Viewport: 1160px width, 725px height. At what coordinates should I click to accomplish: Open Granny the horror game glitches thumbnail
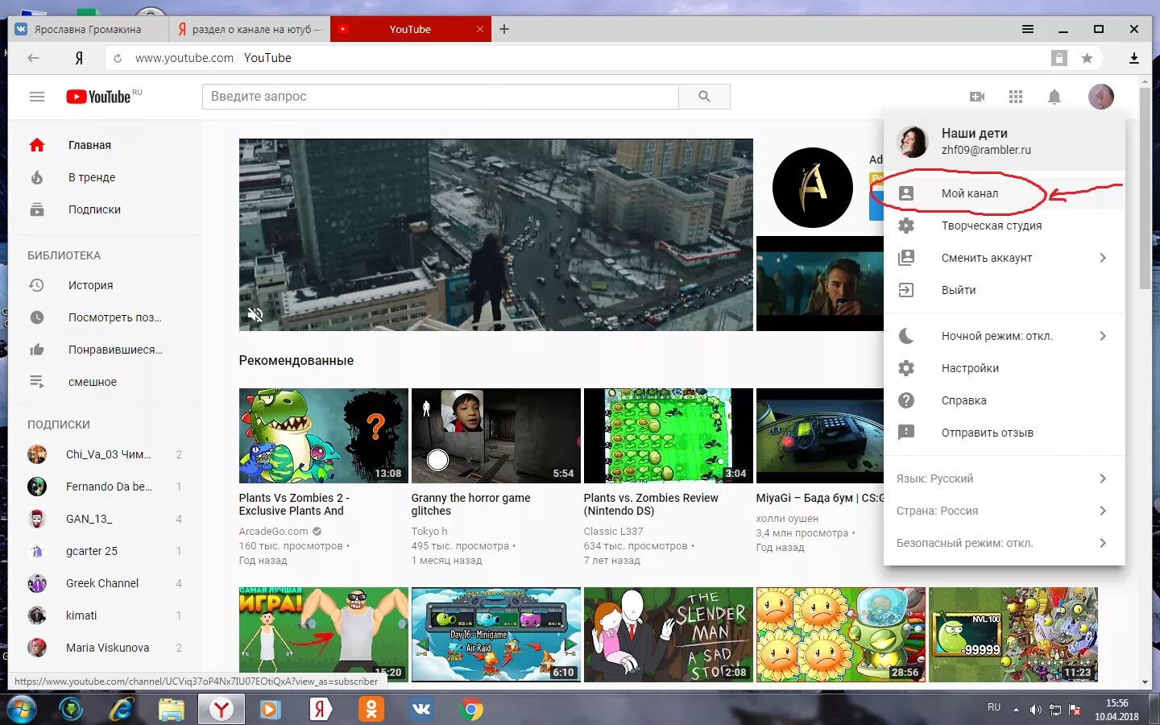click(x=495, y=436)
